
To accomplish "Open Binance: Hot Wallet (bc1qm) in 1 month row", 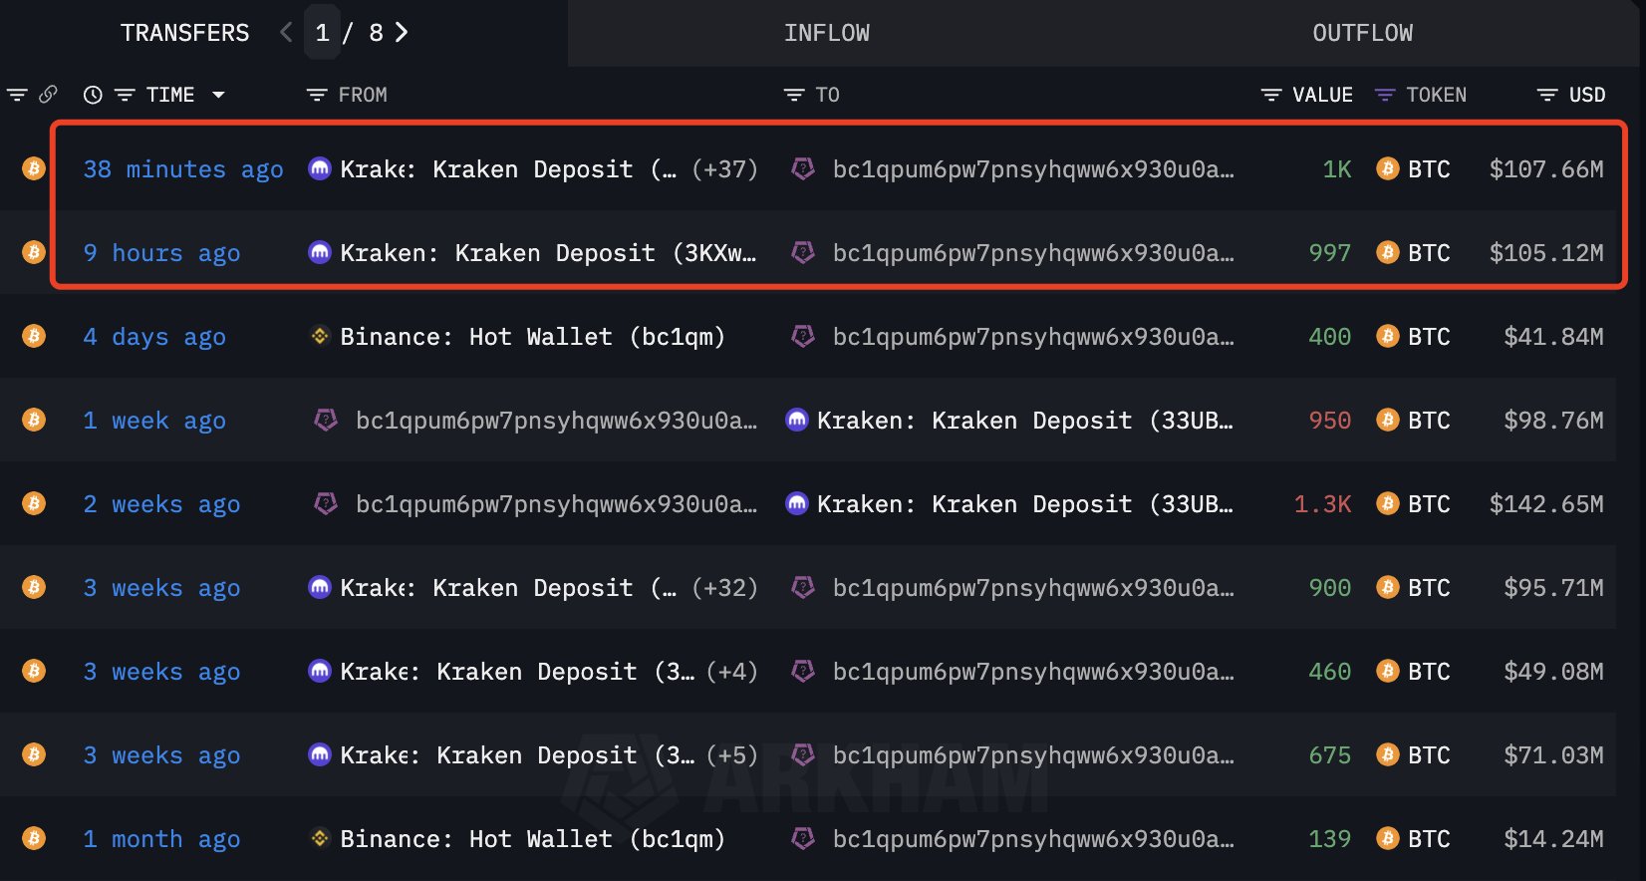I will [532, 839].
